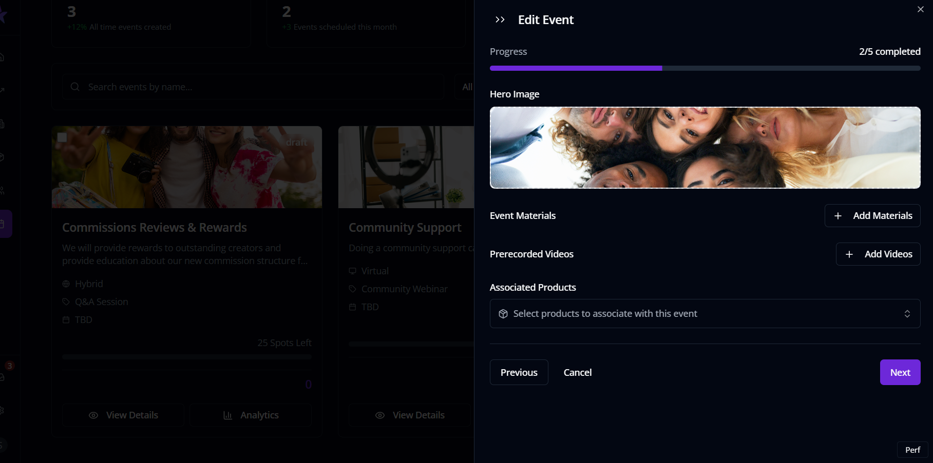
Task: Open the Associated Products dropdown
Action: [705, 314]
